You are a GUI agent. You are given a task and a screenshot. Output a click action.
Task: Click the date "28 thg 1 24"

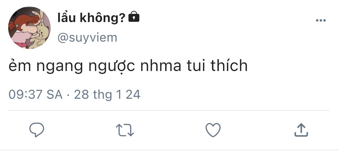click(107, 95)
